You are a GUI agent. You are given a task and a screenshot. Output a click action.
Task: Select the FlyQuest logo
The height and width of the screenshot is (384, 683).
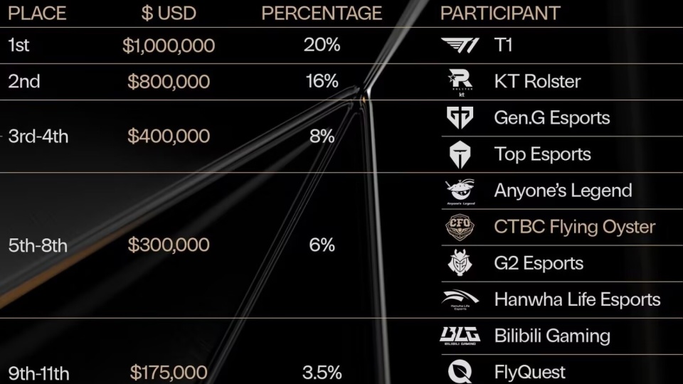[460, 372]
